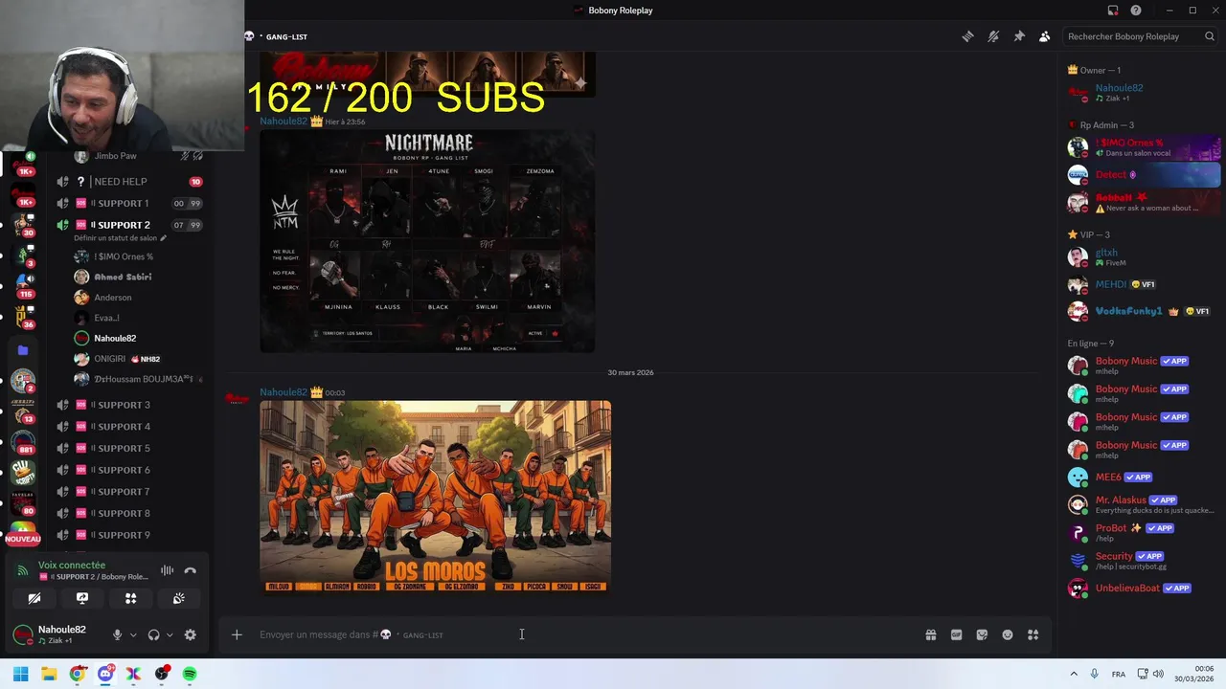
Task: Disconnect from voice channel
Action: coord(190,570)
